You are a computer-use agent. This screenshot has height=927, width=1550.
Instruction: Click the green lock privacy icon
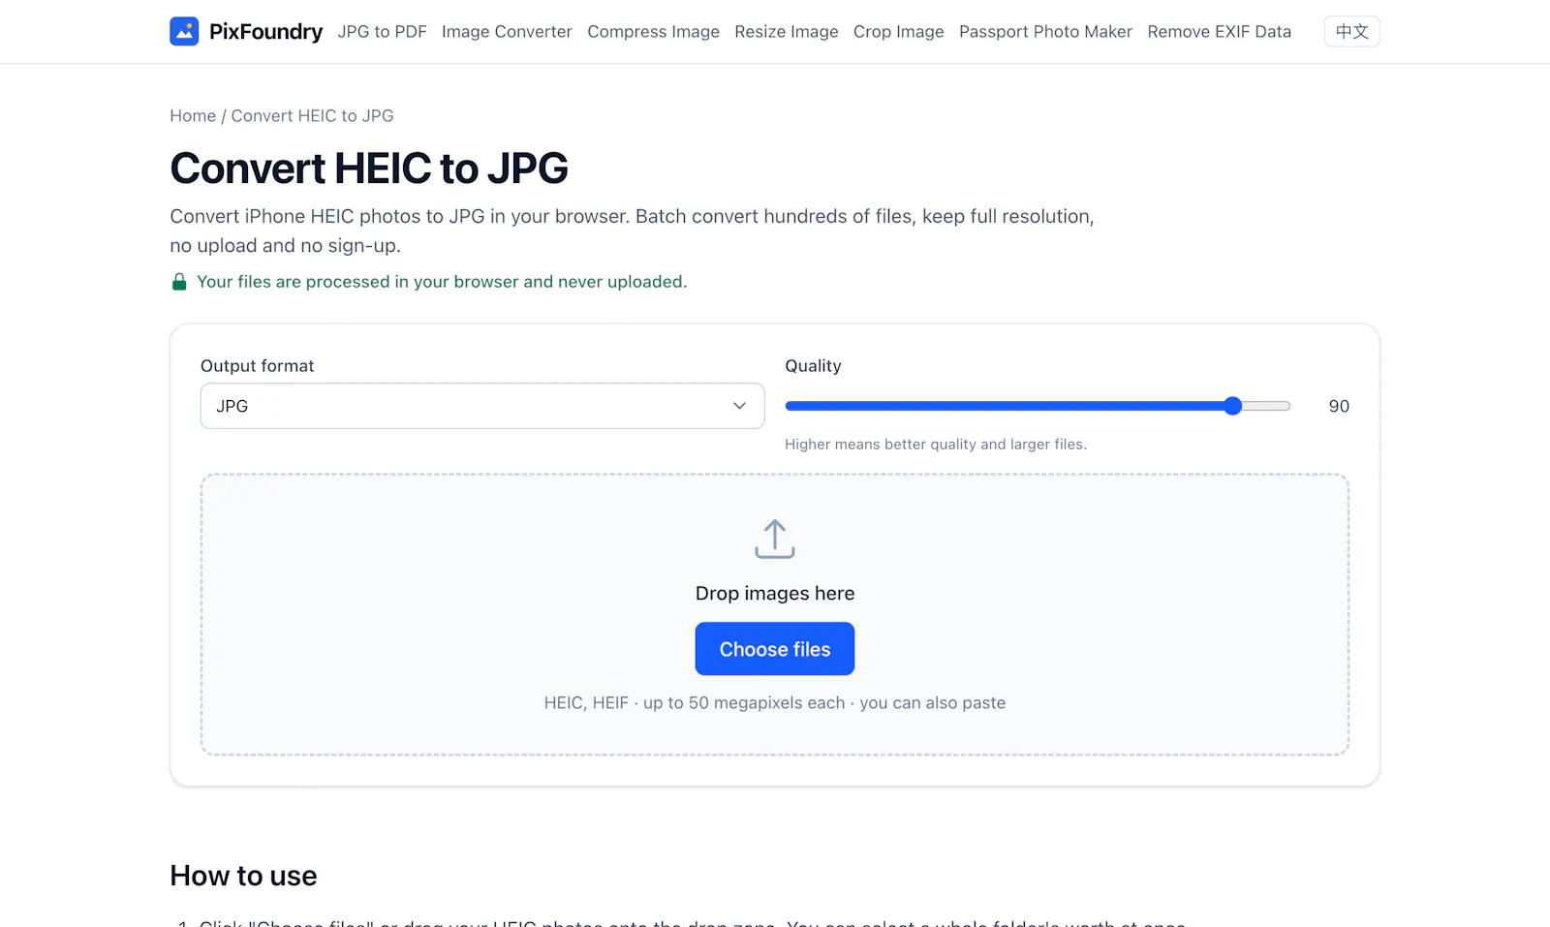(x=179, y=282)
